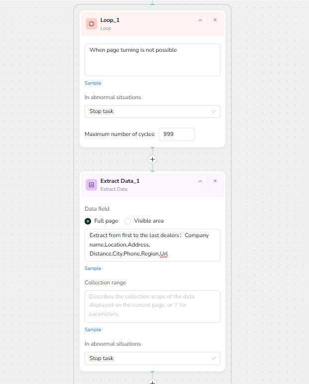The width and height of the screenshot is (309, 384).
Task: Collapse the Extract Data_1 panel
Action: click(200, 181)
